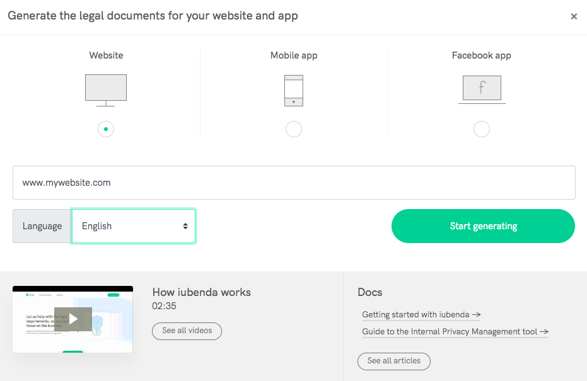Select the Mobile app radio button
This screenshot has height=381, width=587.
(294, 129)
